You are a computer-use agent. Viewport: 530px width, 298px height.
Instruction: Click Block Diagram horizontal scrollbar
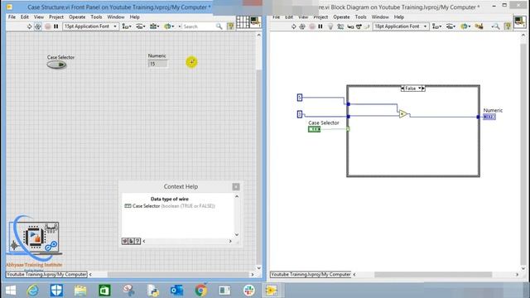click(x=432, y=275)
